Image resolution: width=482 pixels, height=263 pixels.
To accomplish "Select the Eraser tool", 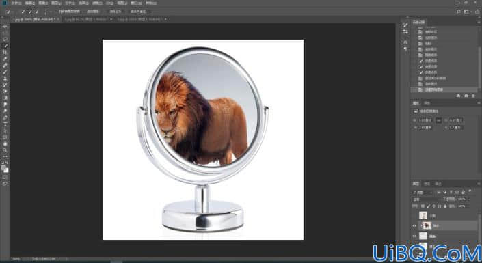I will pyautogui.click(x=5, y=92).
